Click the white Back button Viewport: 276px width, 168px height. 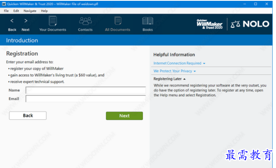[x=28, y=115]
